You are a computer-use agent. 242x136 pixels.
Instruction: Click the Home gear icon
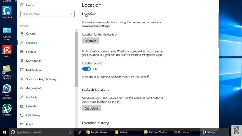[22, 5]
